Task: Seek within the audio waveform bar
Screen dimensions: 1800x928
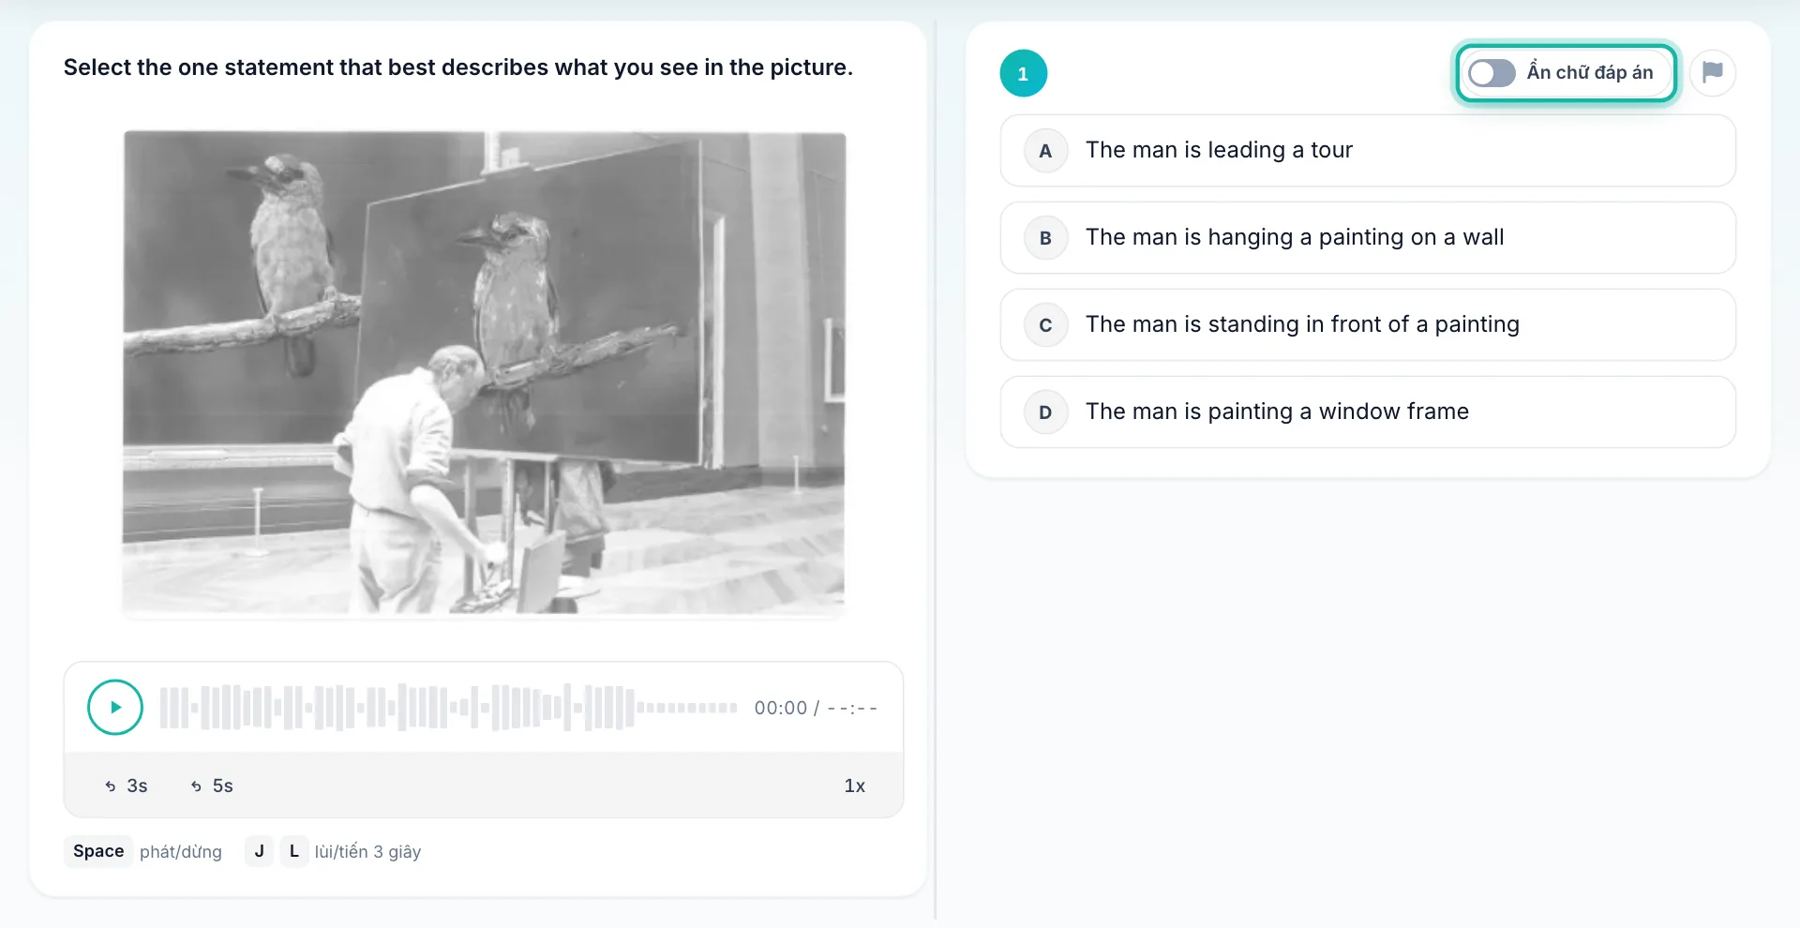Action: [448, 708]
